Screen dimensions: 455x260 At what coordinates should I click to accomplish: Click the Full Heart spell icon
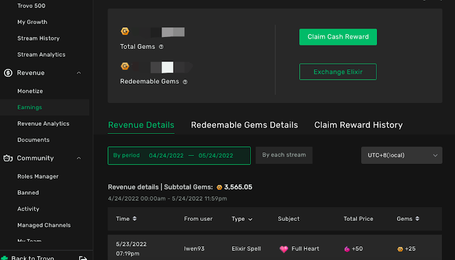coord(284,249)
